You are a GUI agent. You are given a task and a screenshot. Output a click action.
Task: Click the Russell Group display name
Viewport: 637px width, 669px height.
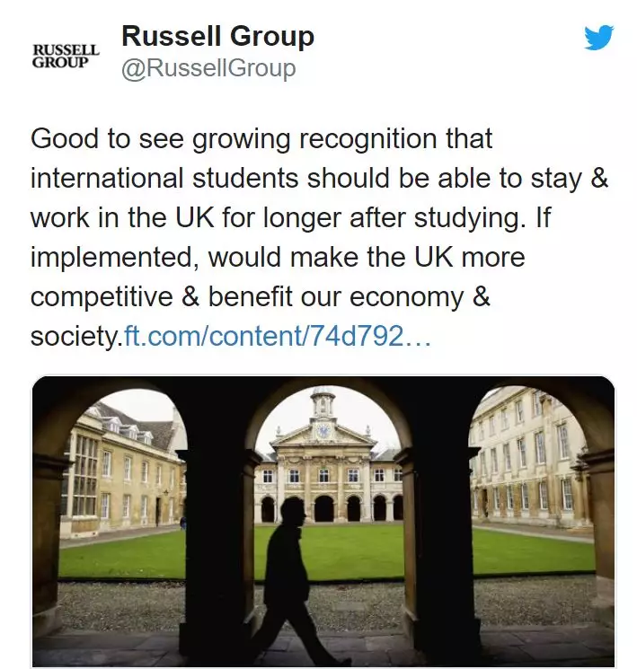point(217,37)
